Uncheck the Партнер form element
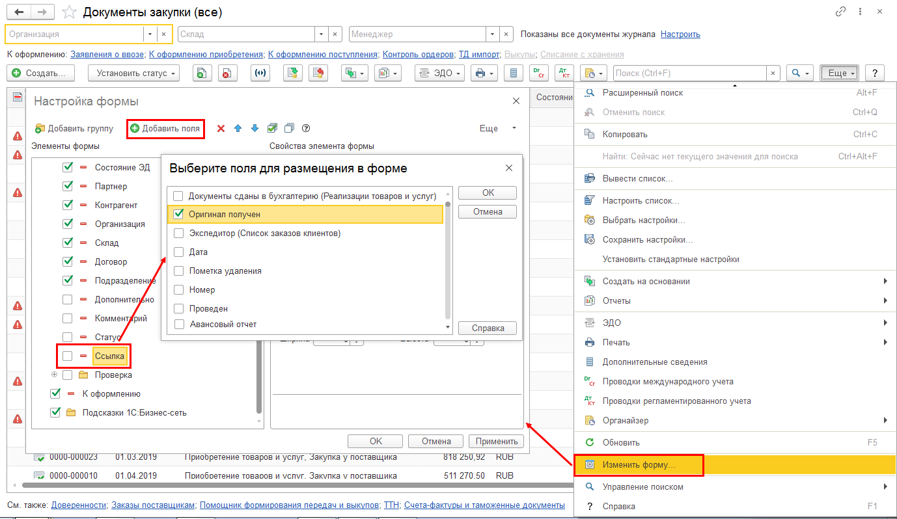 coord(68,186)
